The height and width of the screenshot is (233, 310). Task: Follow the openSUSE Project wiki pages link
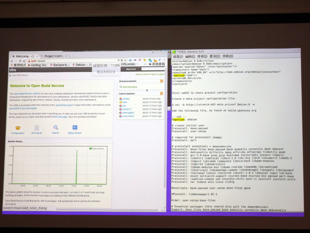pos(23,109)
